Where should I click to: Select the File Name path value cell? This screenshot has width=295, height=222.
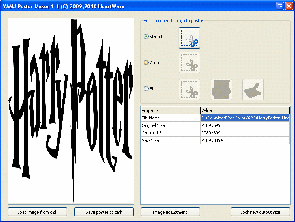245,118
